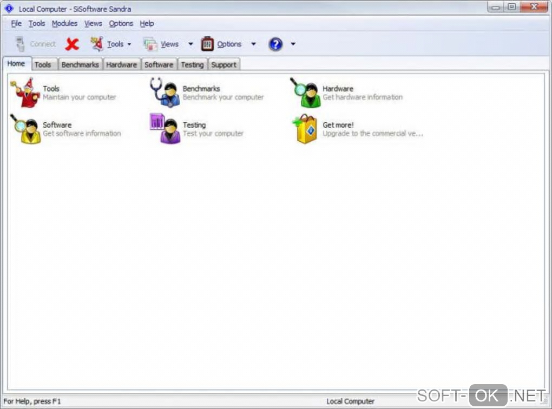
Task: Close the Sandra window
Action: [x=534, y=7]
